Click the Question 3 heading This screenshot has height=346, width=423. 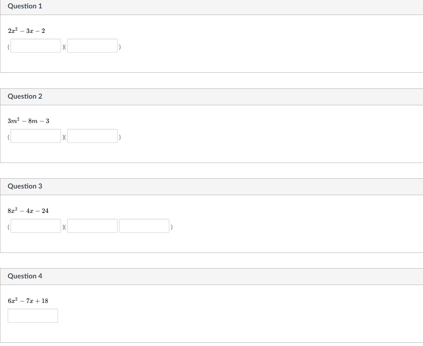click(x=25, y=186)
